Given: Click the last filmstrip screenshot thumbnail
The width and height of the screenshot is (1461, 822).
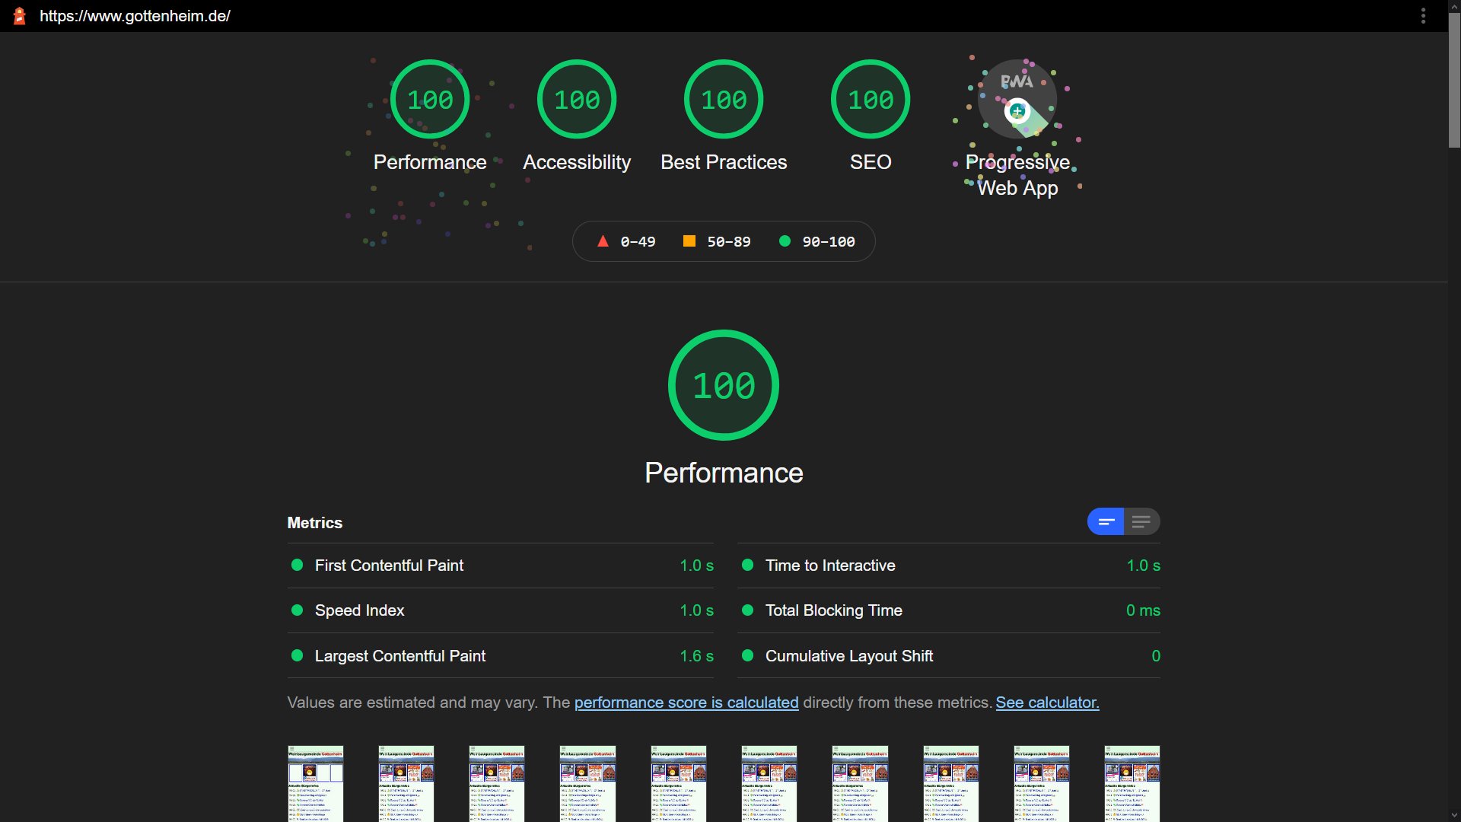Looking at the screenshot, I should [1132, 783].
